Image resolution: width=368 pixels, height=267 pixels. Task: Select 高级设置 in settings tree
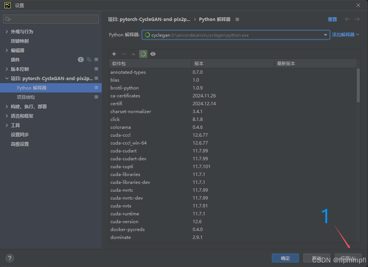coord(20,144)
